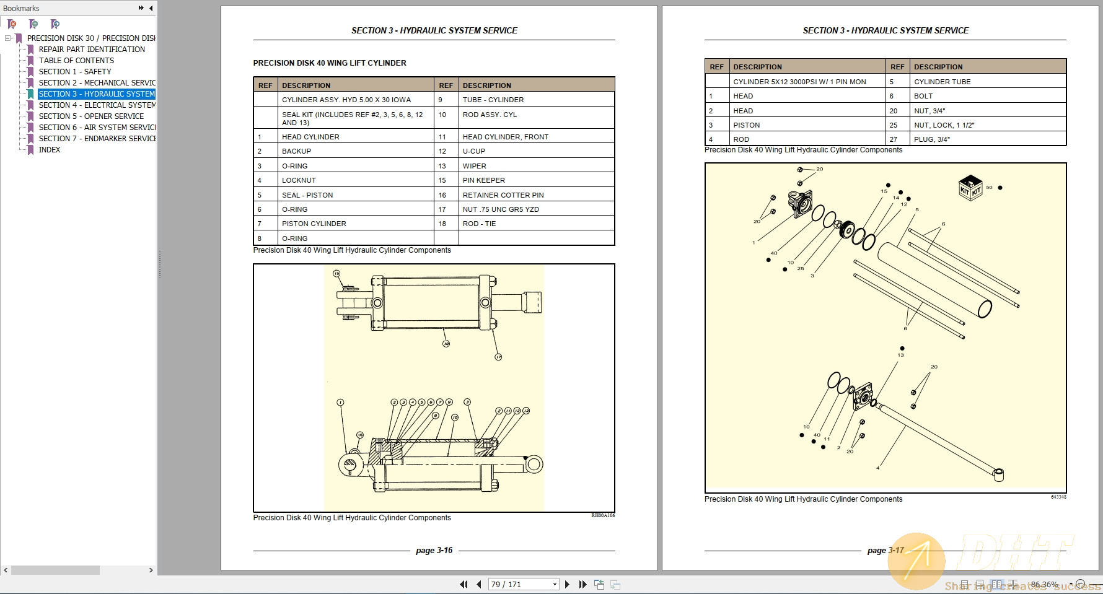Select the two-page continuous layout icon
The image size is (1103, 594).
pyautogui.click(x=1013, y=584)
